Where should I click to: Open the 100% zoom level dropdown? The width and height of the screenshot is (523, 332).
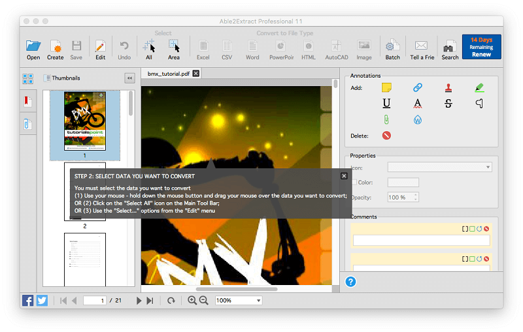point(239,301)
